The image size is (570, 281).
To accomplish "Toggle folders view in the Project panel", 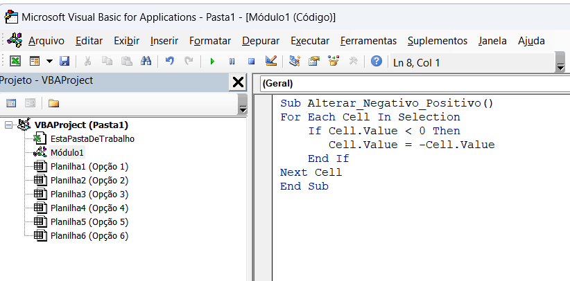I will coord(53,103).
